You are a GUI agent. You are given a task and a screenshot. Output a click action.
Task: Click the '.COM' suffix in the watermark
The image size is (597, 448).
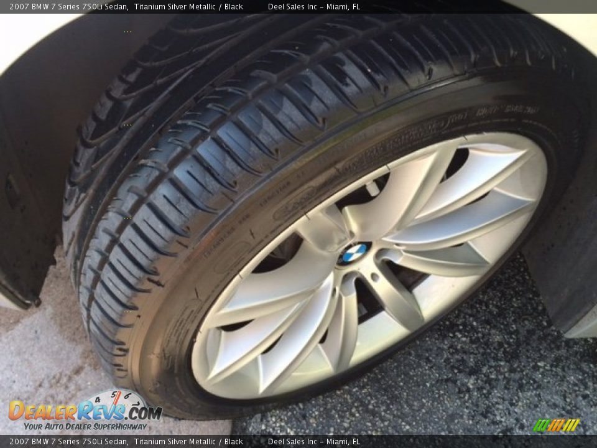144,413
